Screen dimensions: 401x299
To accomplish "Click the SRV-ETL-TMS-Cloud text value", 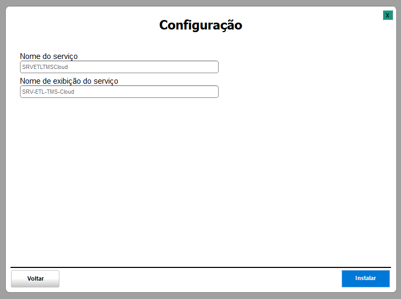I will point(48,92).
